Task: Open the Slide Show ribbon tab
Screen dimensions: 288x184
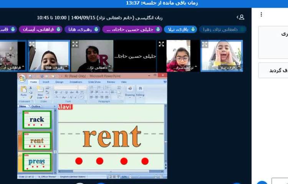Action: click(x=94, y=82)
